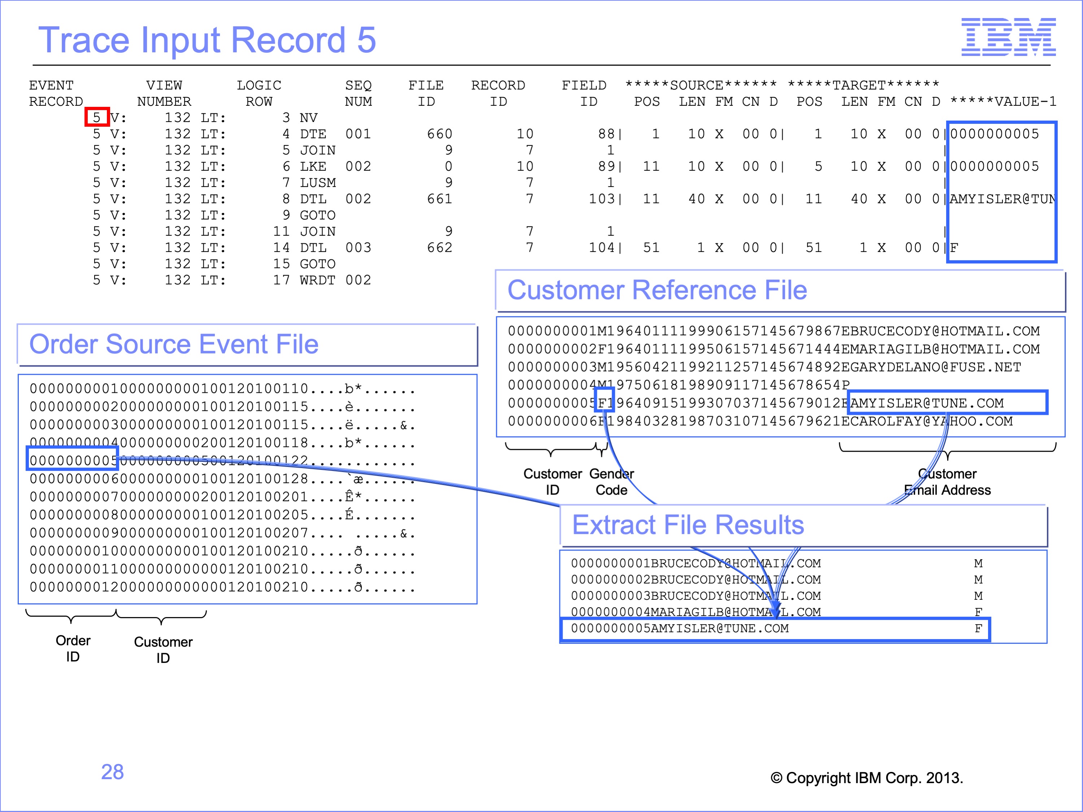Click the "VIEW NUMBER" column header
Screen dimensions: 1083x812
164,94
